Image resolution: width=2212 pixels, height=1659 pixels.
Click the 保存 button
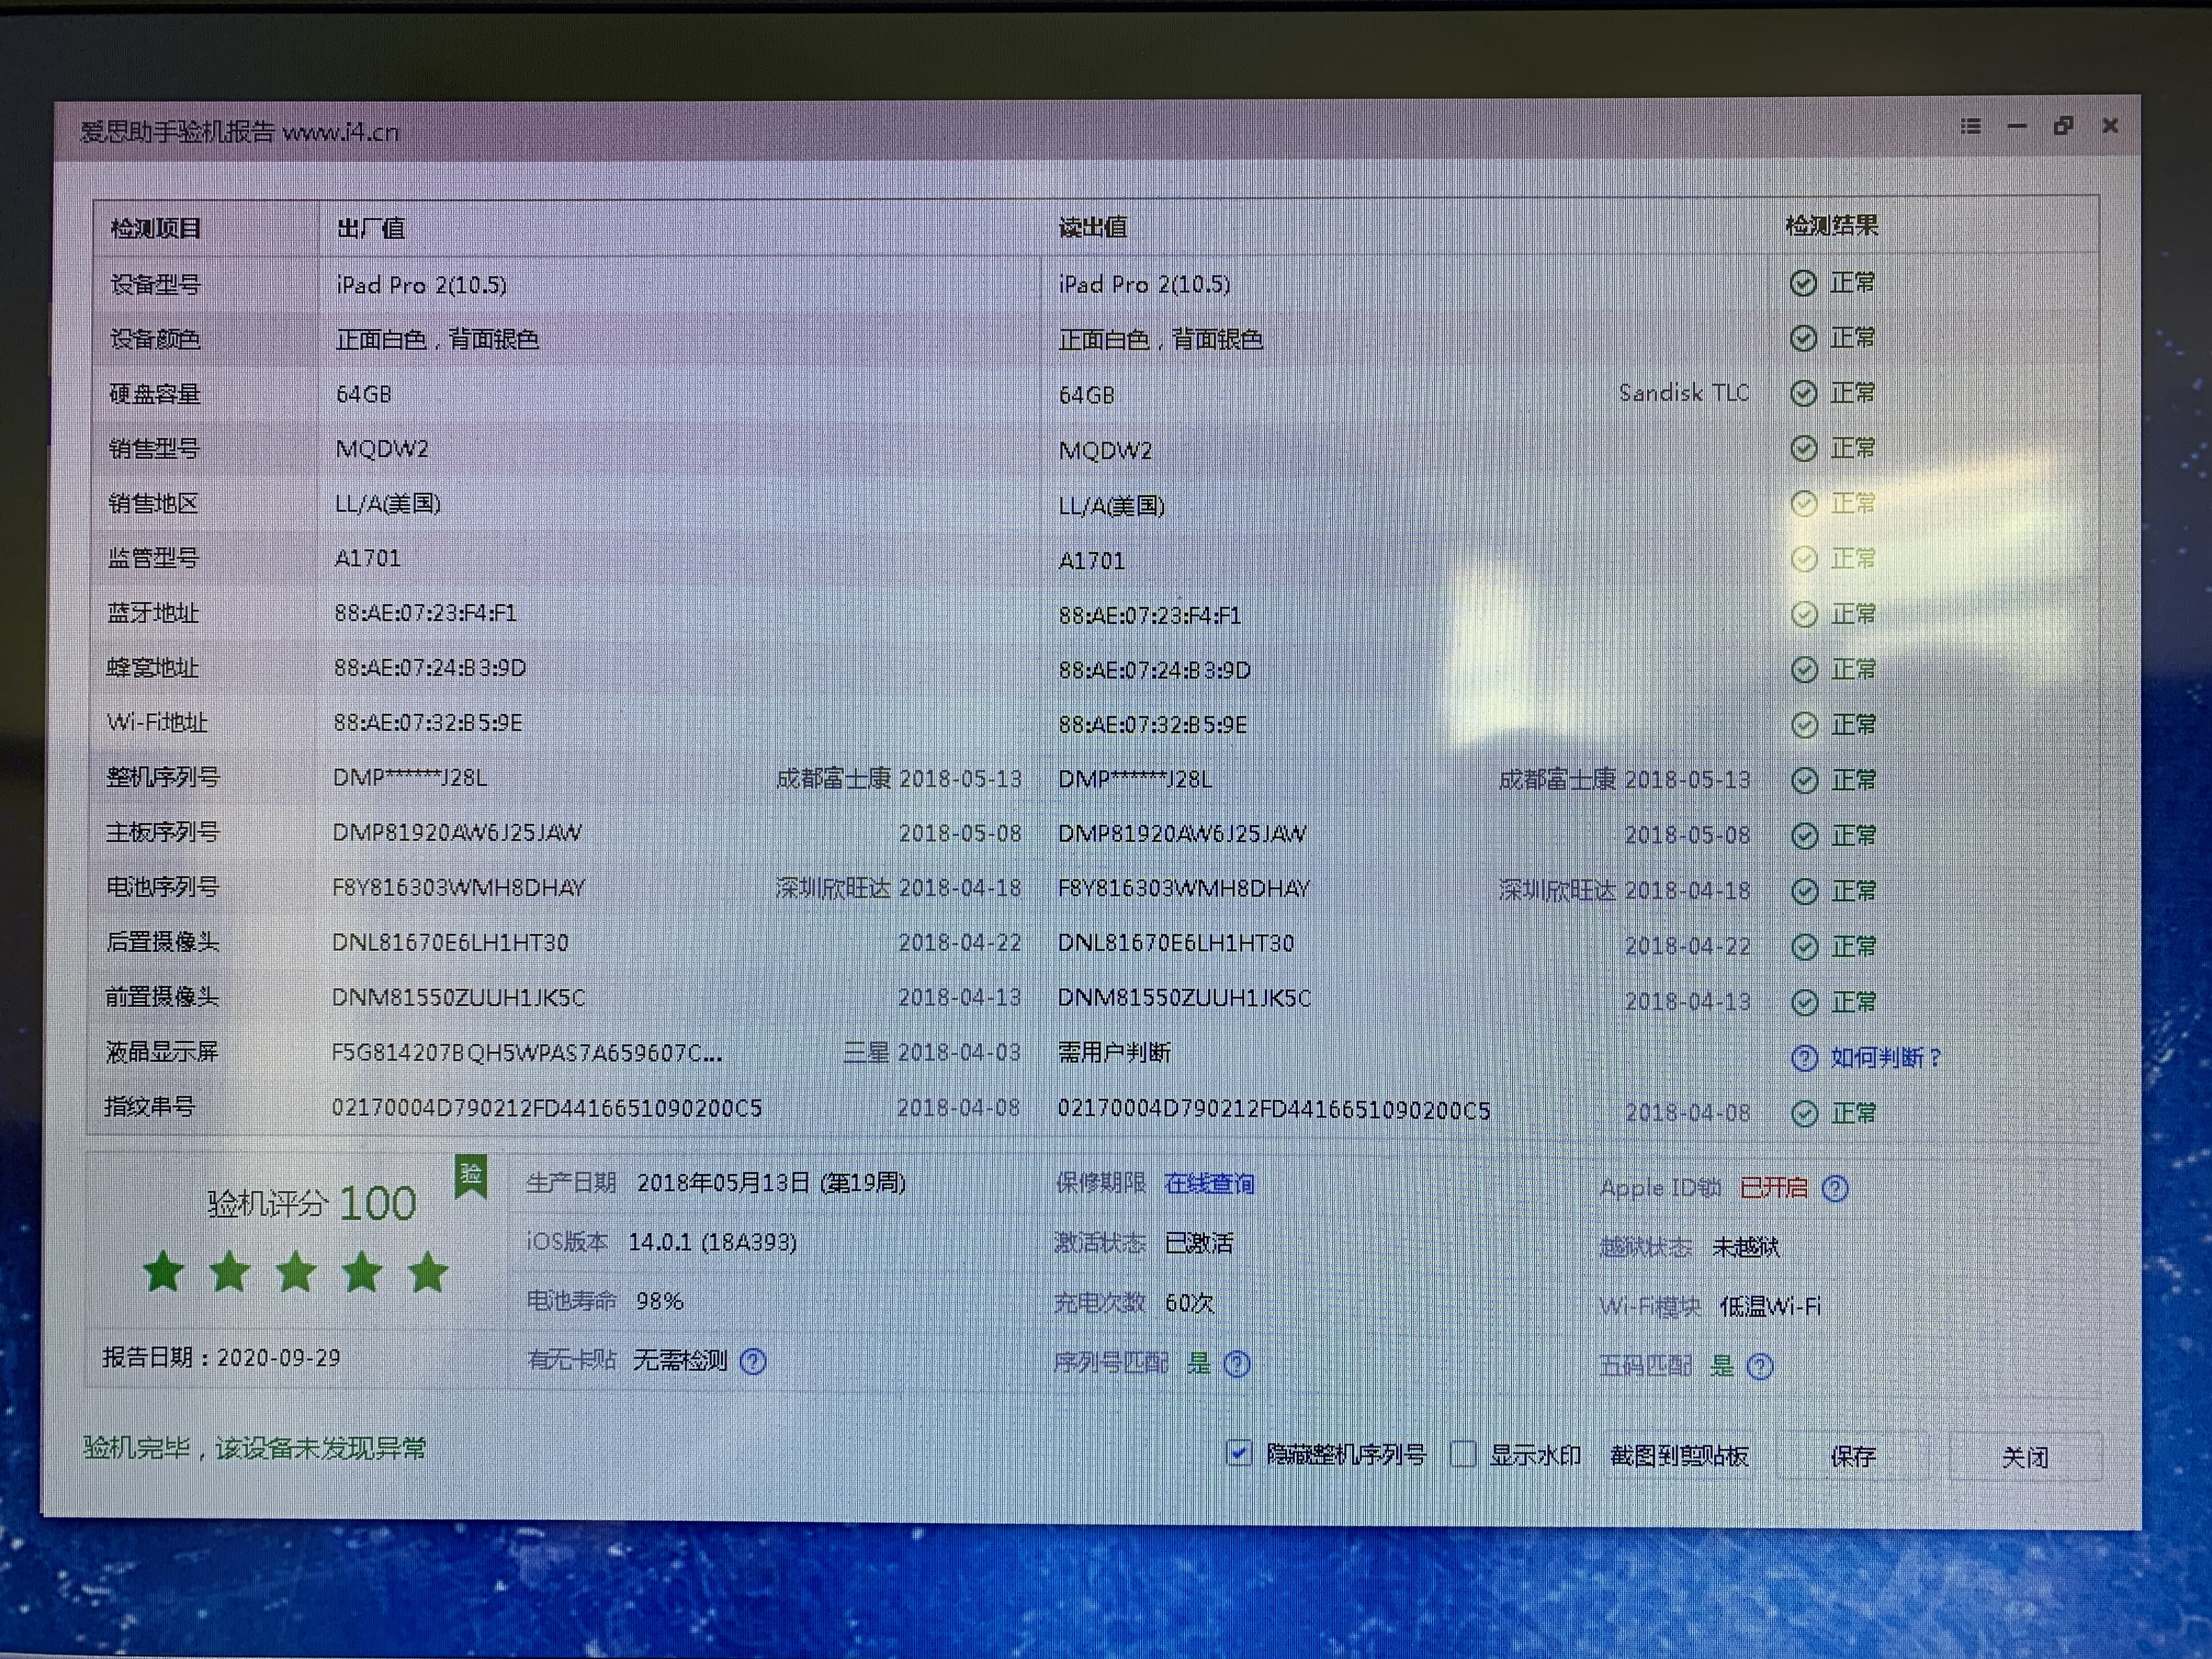pos(1852,1457)
